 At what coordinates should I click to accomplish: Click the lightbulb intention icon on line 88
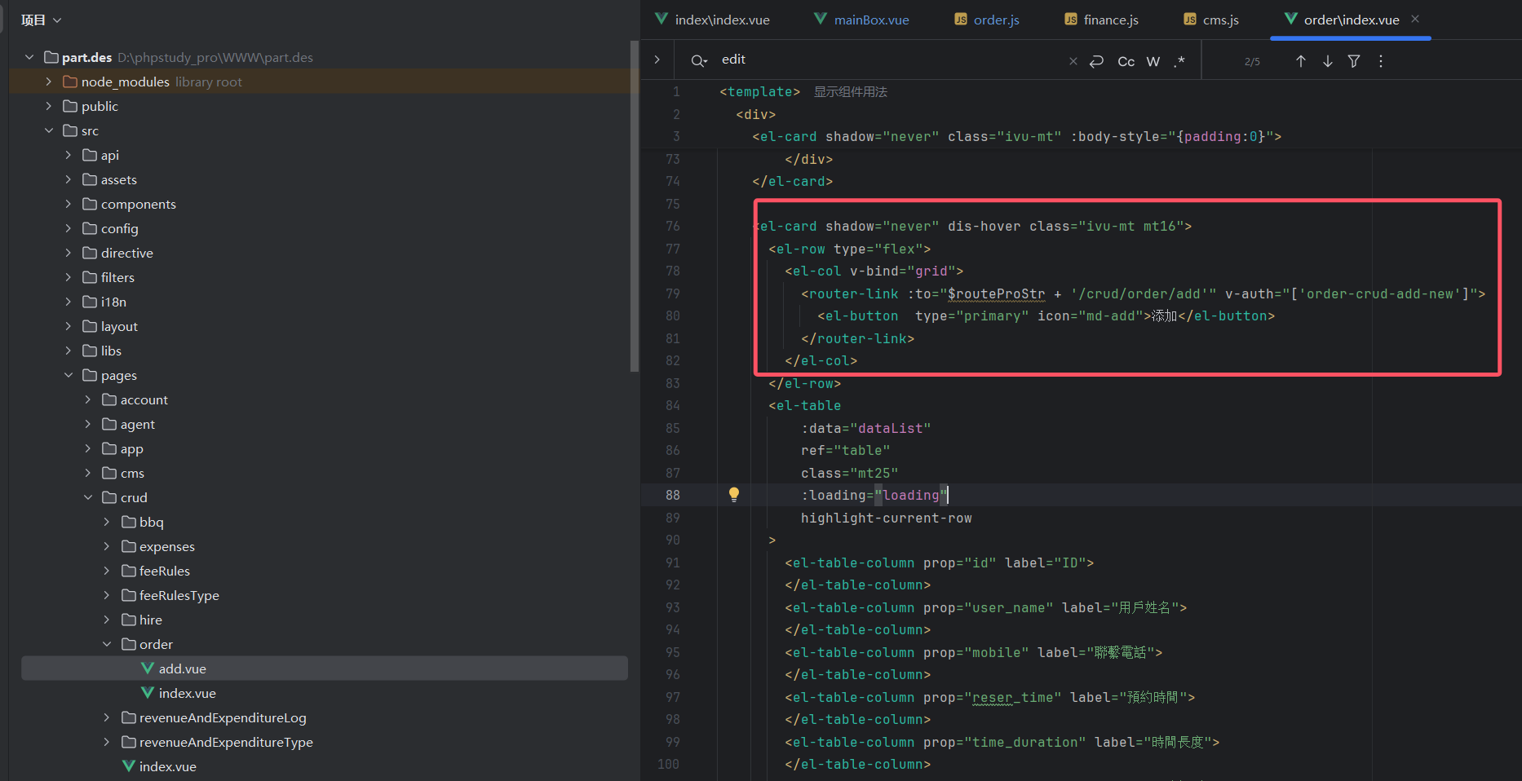tap(734, 494)
